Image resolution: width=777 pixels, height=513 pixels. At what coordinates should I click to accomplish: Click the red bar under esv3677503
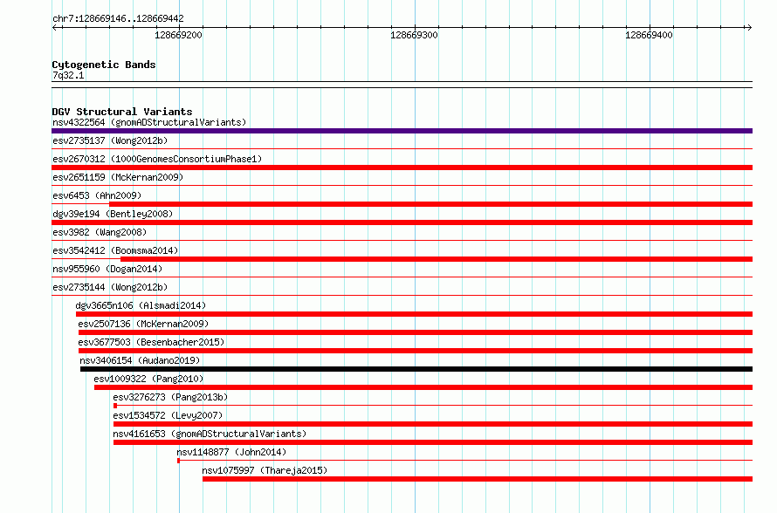pyautogui.click(x=416, y=351)
